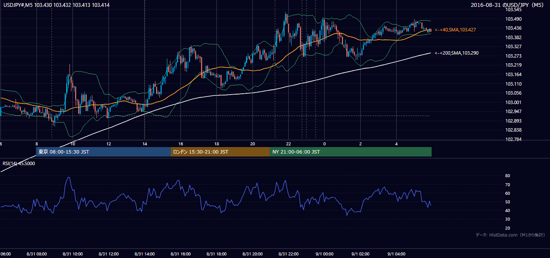Viewport: 550px width, 258px height.
Task: Click hour marker 10 below price chart
Action: click(x=73, y=144)
